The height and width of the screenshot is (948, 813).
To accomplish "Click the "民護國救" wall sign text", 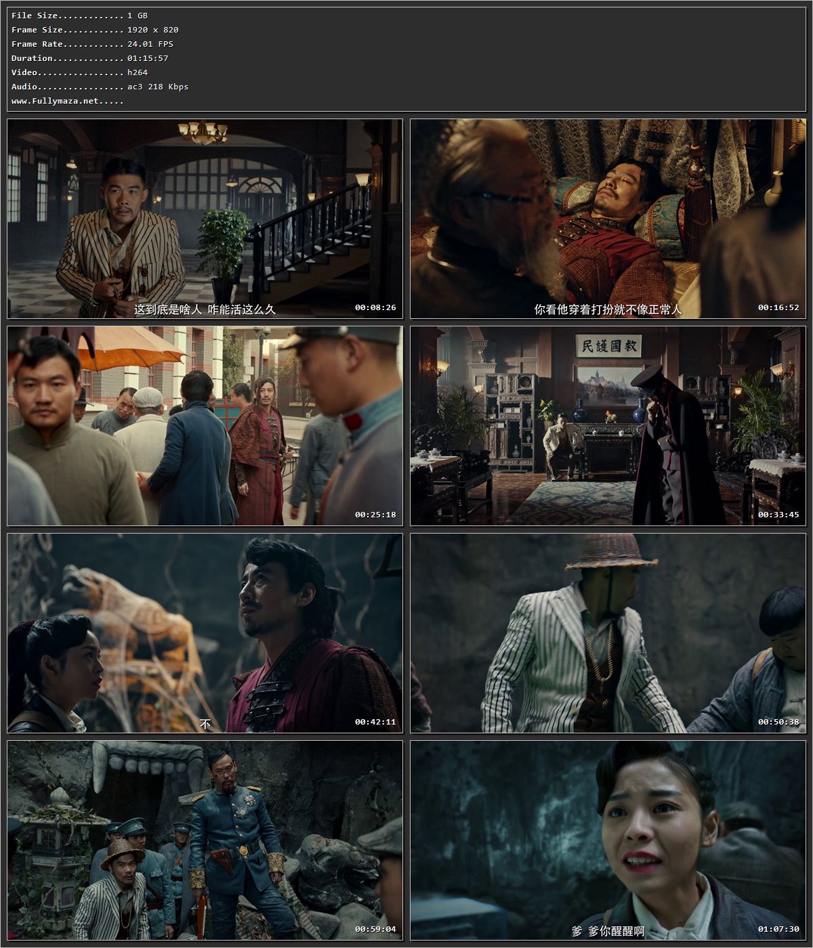I will click(x=608, y=347).
